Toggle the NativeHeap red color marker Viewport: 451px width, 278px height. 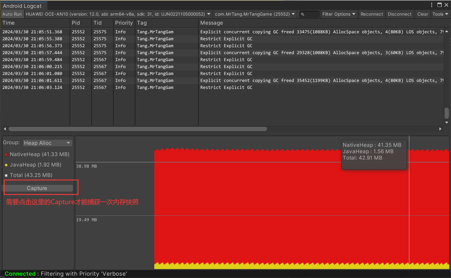point(6,155)
